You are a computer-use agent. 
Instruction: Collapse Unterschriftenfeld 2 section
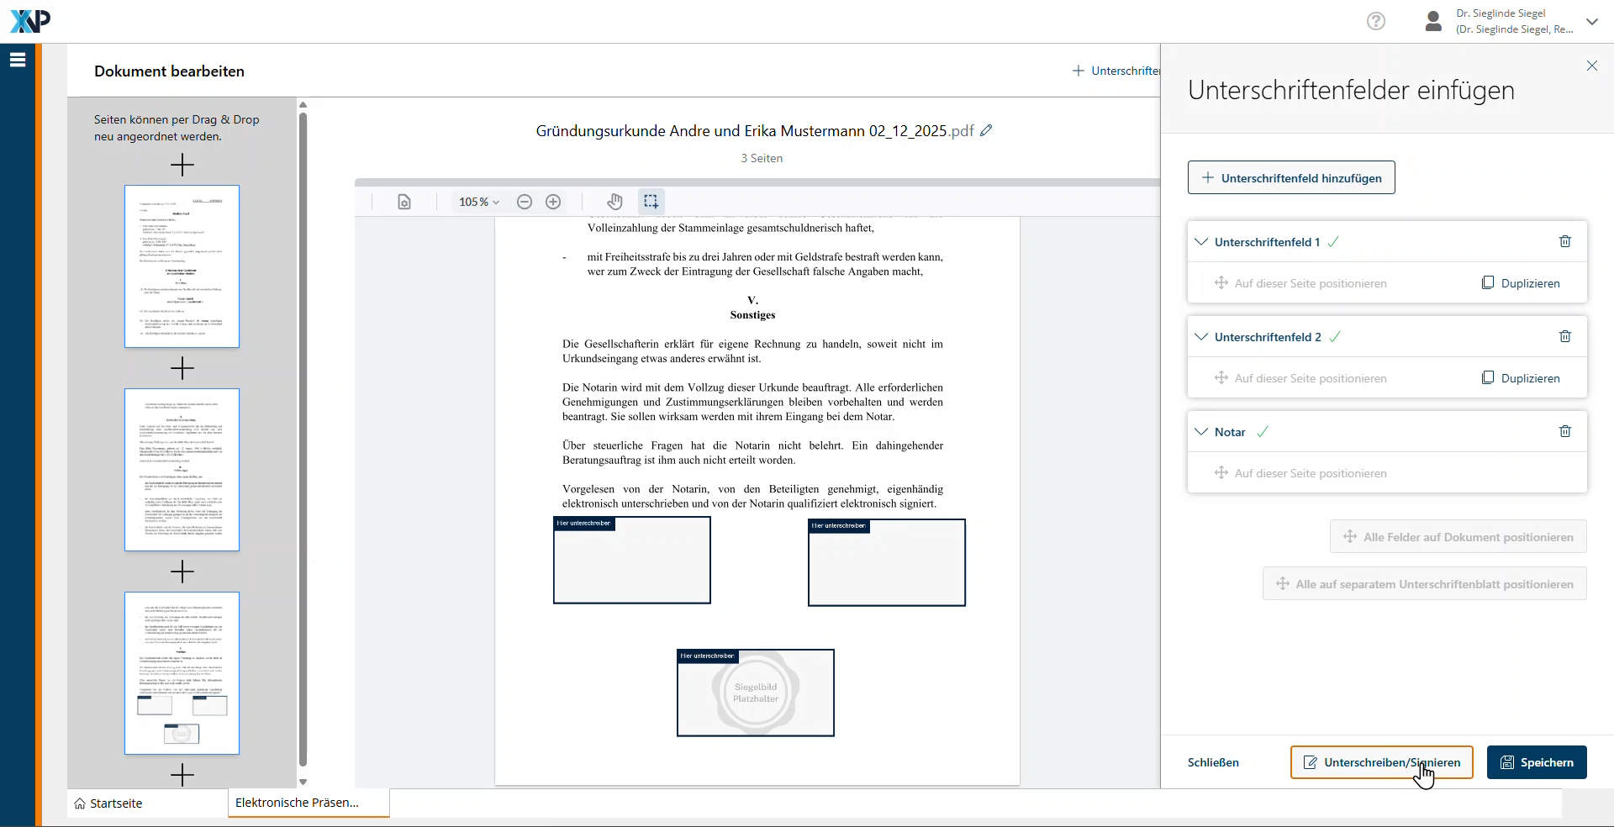1201,337
